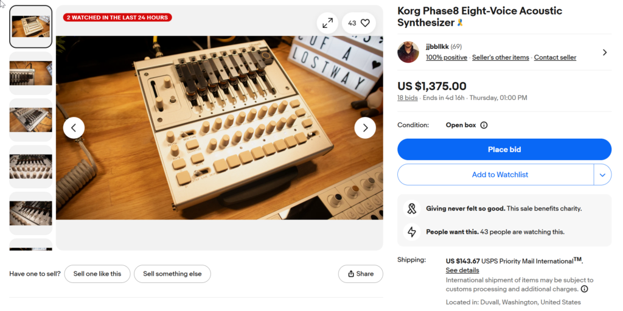Image resolution: width=623 pixels, height=311 pixels.
Task: Click the seller's profile avatar
Action: pos(408,52)
